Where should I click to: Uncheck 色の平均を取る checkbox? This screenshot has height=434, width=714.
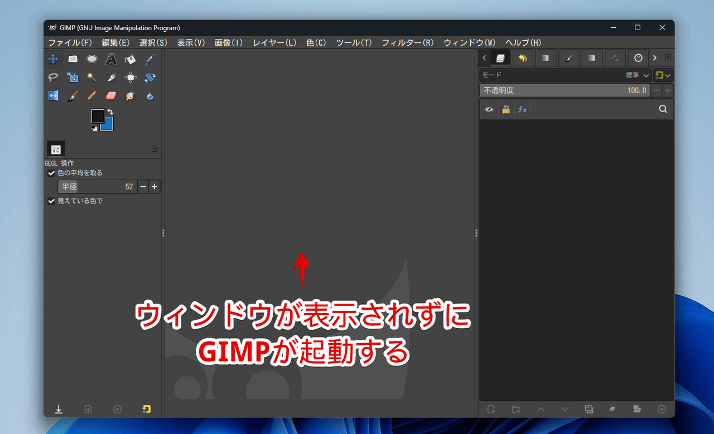(51, 173)
